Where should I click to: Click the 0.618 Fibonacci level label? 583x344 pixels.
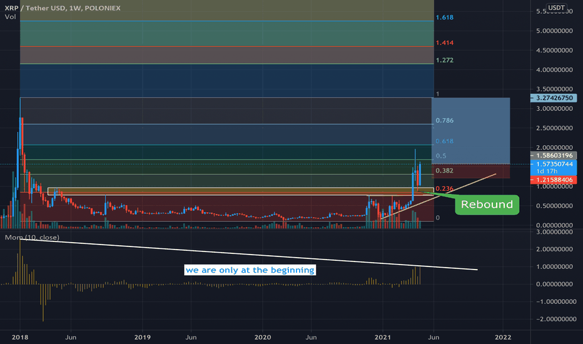pos(444,141)
